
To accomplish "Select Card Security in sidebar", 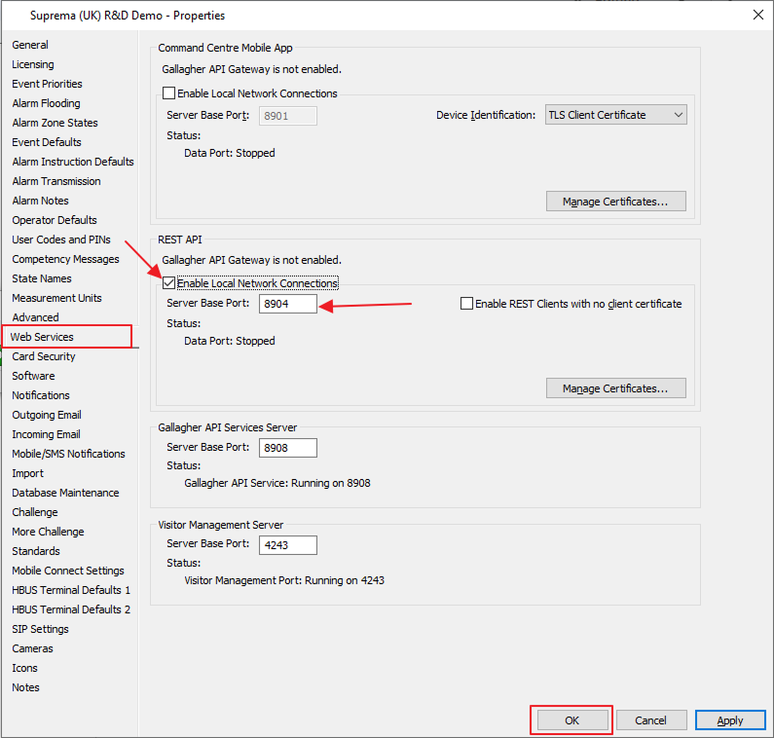I will coord(44,356).
